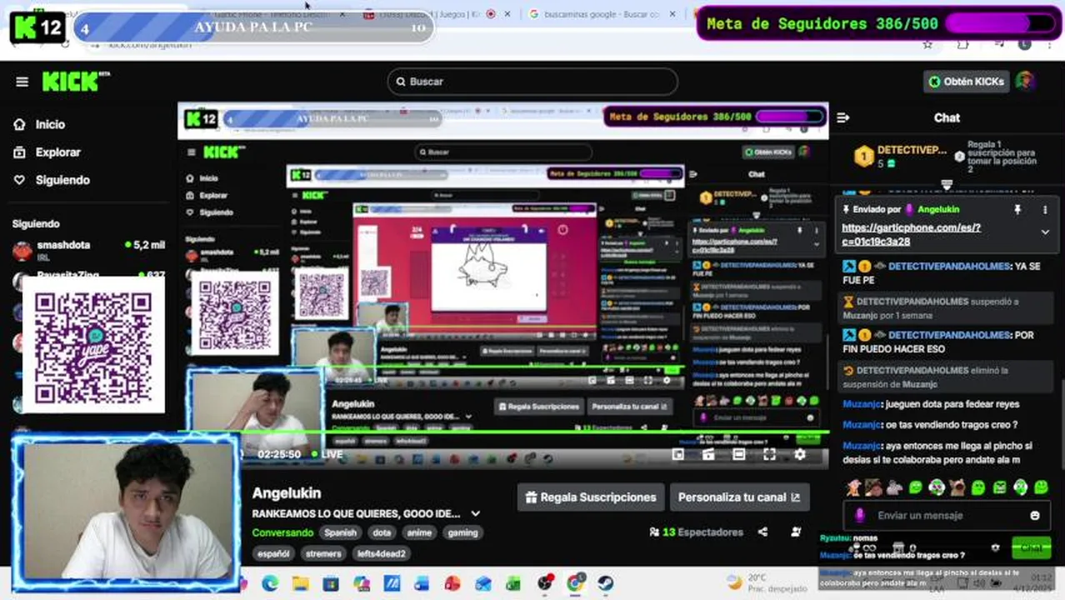
Task: Click the share icon next to Espectadores
Action: point(762,532)
